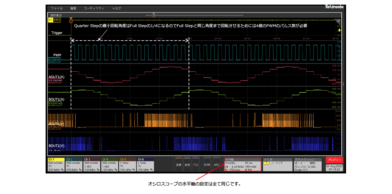This screenshot has width=392, height=194.
Task: Click the Tektronix logo
Action: click(333, 7)
